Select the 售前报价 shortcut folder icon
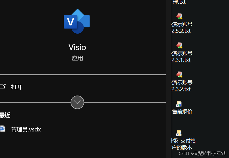 [x=179, y=104]
